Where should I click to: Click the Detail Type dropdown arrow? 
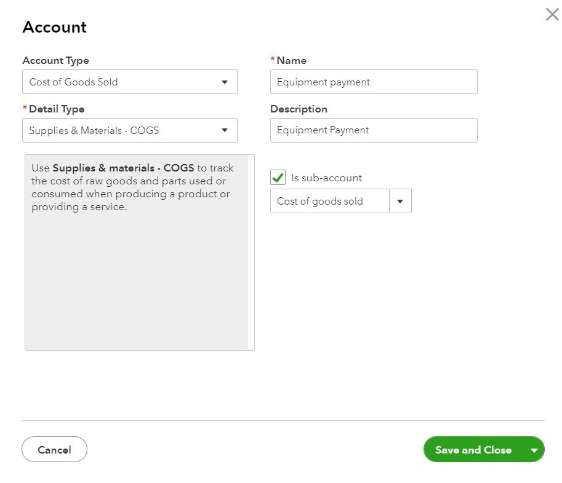click(x=225, y=130)
